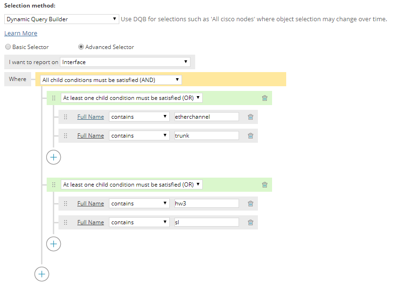Viewport: 397px width, 286px height.
Task: Delete the hw3 condition row
Action: point(250,204)
